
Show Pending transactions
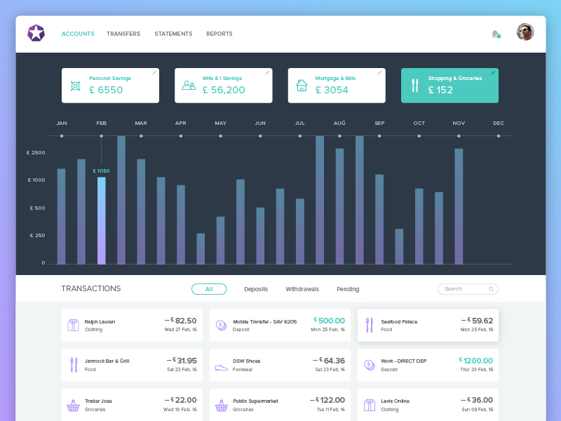pyautogui.click(x=348, y=289)
